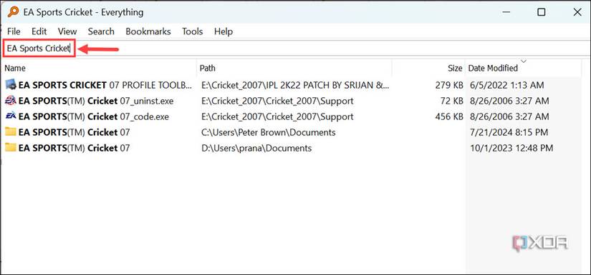Click the 279 KB size value
Viewport: 591px width, 275px height.
(448, 85)
